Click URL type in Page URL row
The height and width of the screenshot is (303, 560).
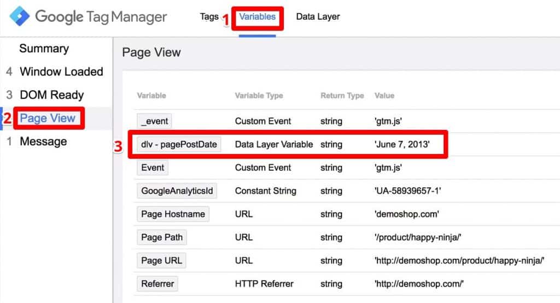pos(244,260)
